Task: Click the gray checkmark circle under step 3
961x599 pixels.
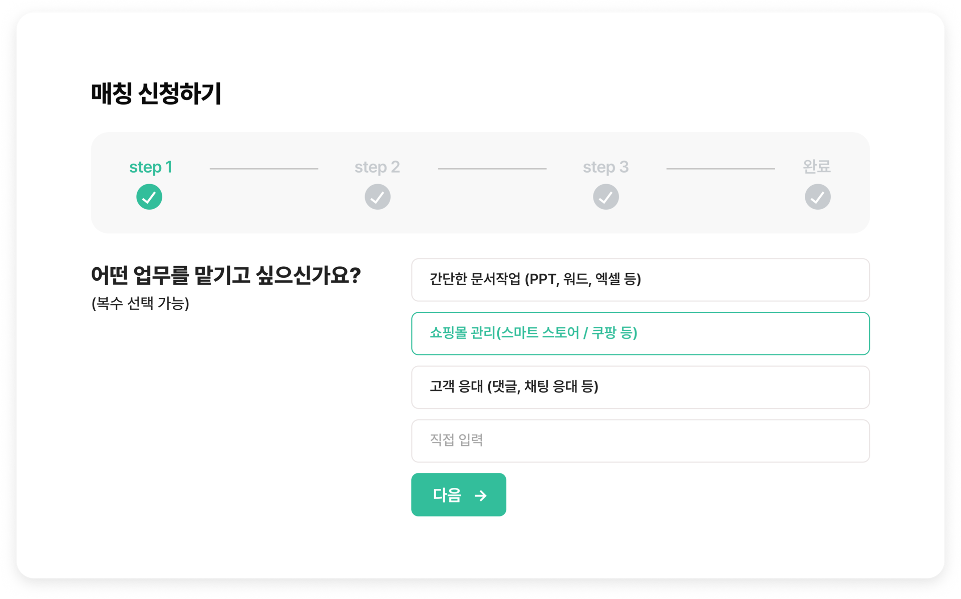Action: coord(606,197)
